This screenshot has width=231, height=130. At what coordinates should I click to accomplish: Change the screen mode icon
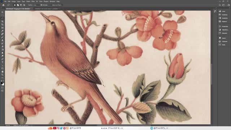3,91
